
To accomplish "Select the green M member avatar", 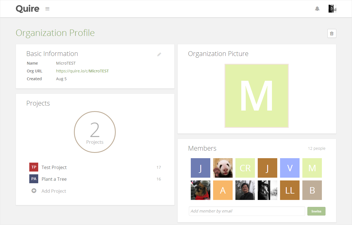I will pos(312,168).
